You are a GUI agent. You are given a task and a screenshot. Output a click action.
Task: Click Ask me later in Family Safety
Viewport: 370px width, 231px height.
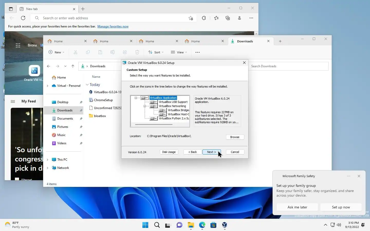click(297, 207)
